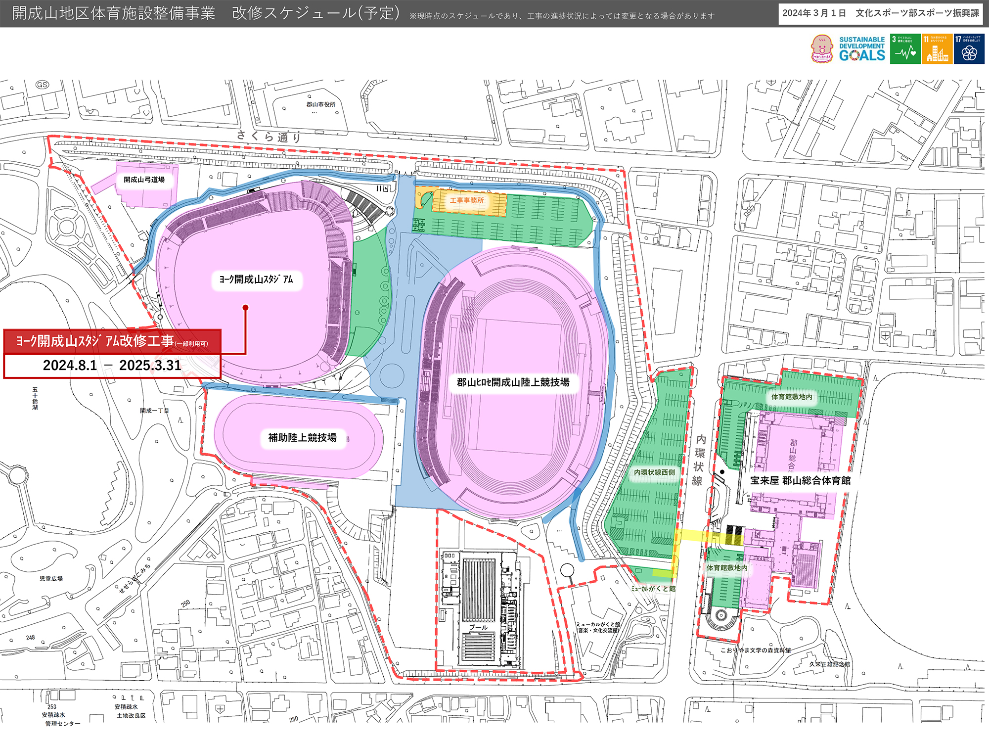Click the SDG goal 3 health icon
Image resolution: width=989 pixels, height=742 pixels.
tap(905, 49)
